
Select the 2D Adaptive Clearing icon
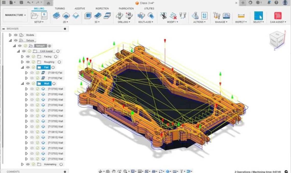coord(57,16)
